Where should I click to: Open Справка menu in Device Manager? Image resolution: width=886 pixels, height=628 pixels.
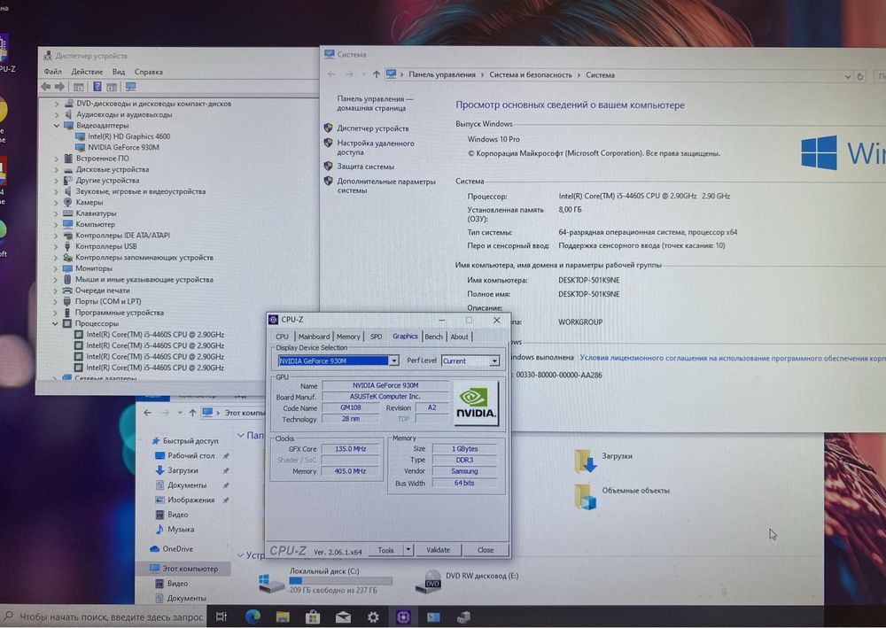149,72
